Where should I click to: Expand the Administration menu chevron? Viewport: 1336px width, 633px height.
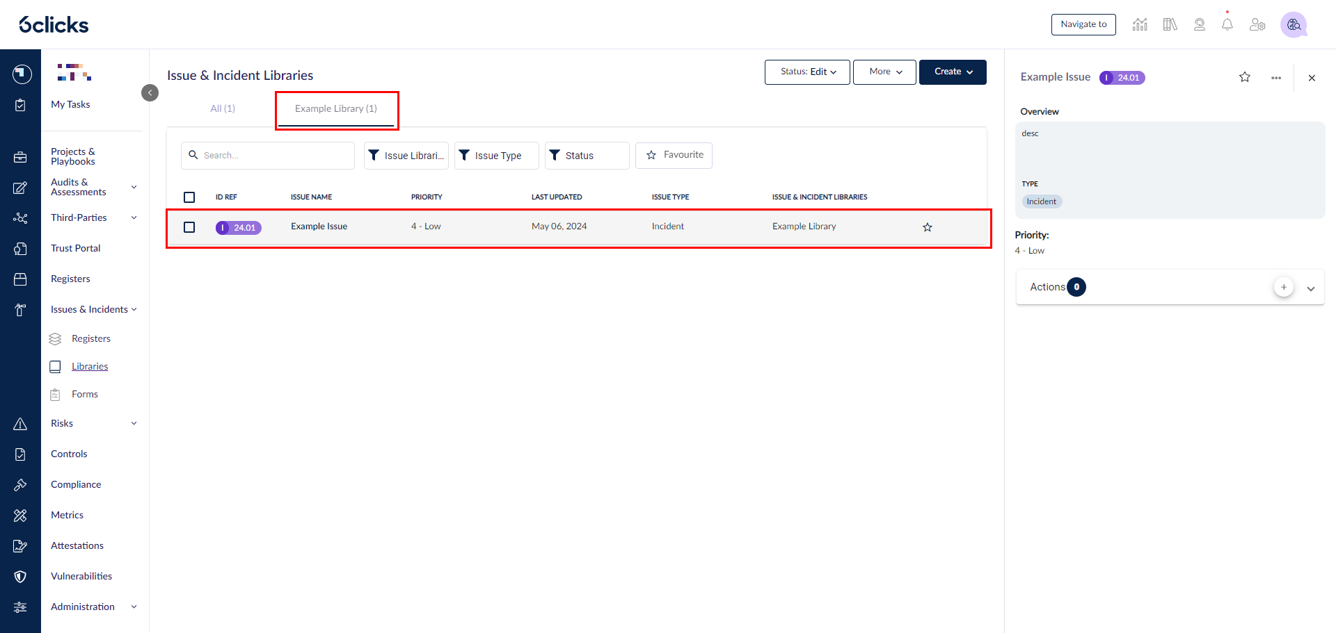pyautogui.click(x=134, y=607)
